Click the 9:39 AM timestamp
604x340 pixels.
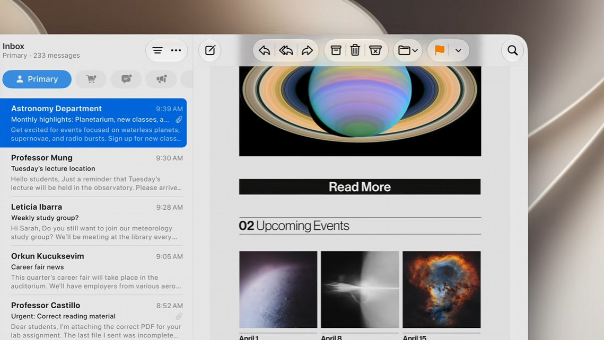point(169,109)
